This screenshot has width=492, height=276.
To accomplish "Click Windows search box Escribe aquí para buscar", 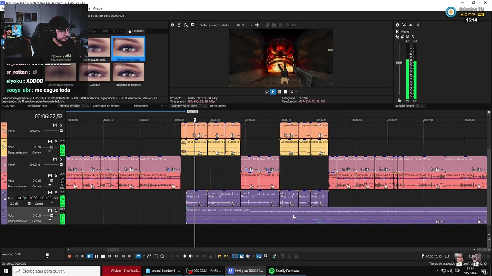I will (x=57, y=271).
